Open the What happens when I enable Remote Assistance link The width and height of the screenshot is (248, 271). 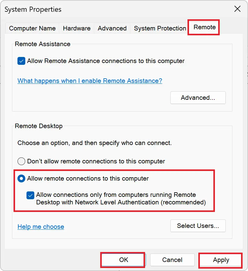click(x=89, y=81)
